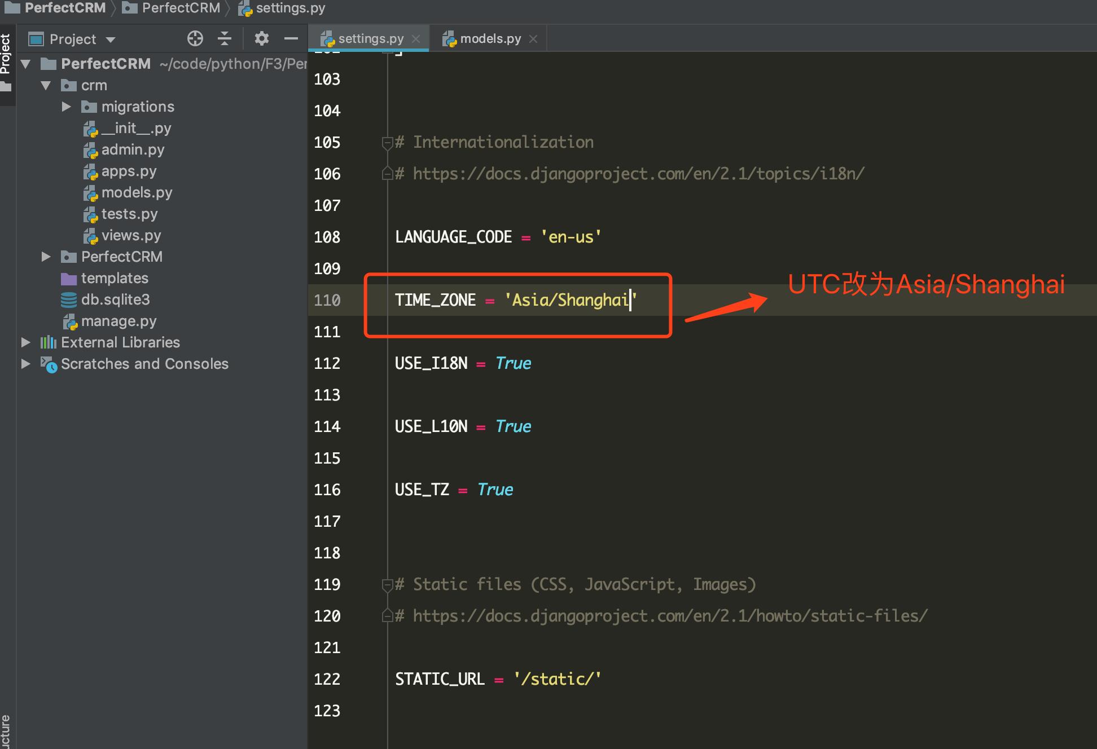The height and width of the screenshot is (749, 1097).
Task: Click the True value of USE_I18N
Action: click(513, 363)
